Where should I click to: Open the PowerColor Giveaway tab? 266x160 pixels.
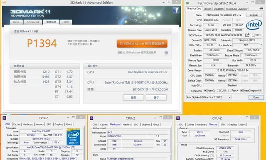click(x=236, y=9)
